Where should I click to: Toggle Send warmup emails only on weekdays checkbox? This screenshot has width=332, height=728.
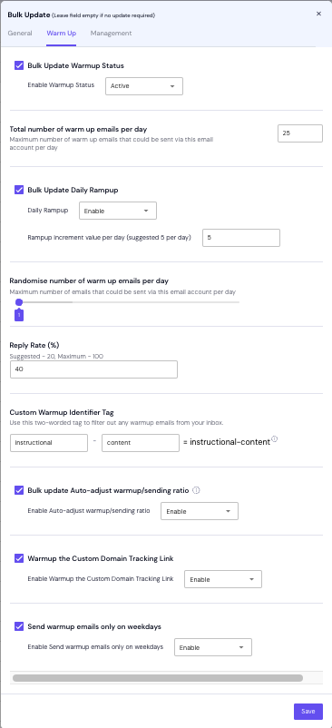19,626
